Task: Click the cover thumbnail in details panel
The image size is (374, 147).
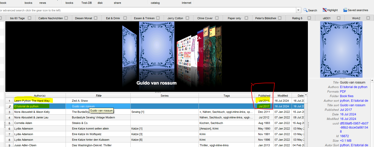Action: pos(341,49)
